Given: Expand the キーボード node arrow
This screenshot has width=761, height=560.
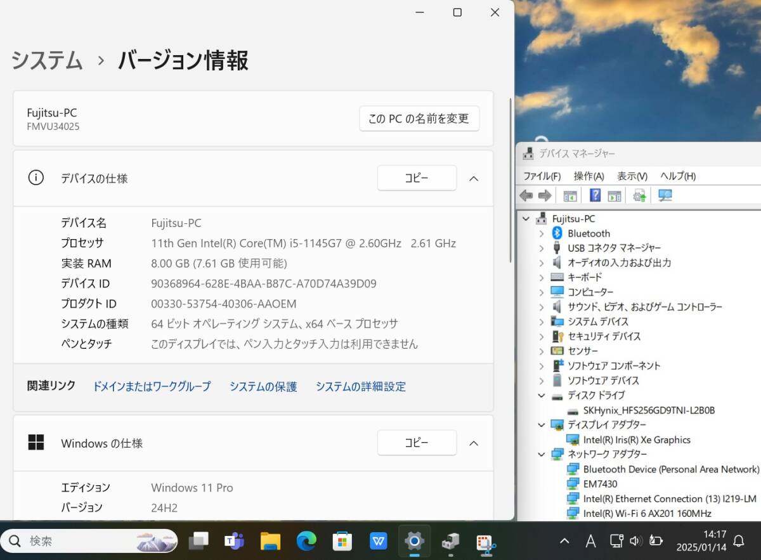Looking at the screenshot, I should tap(542, 277).
